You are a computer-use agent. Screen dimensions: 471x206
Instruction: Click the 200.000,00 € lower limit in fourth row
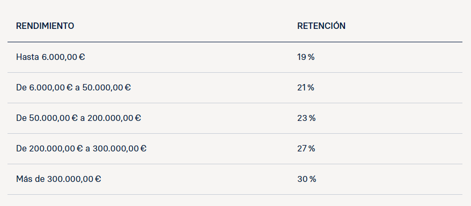pos(56,149)
